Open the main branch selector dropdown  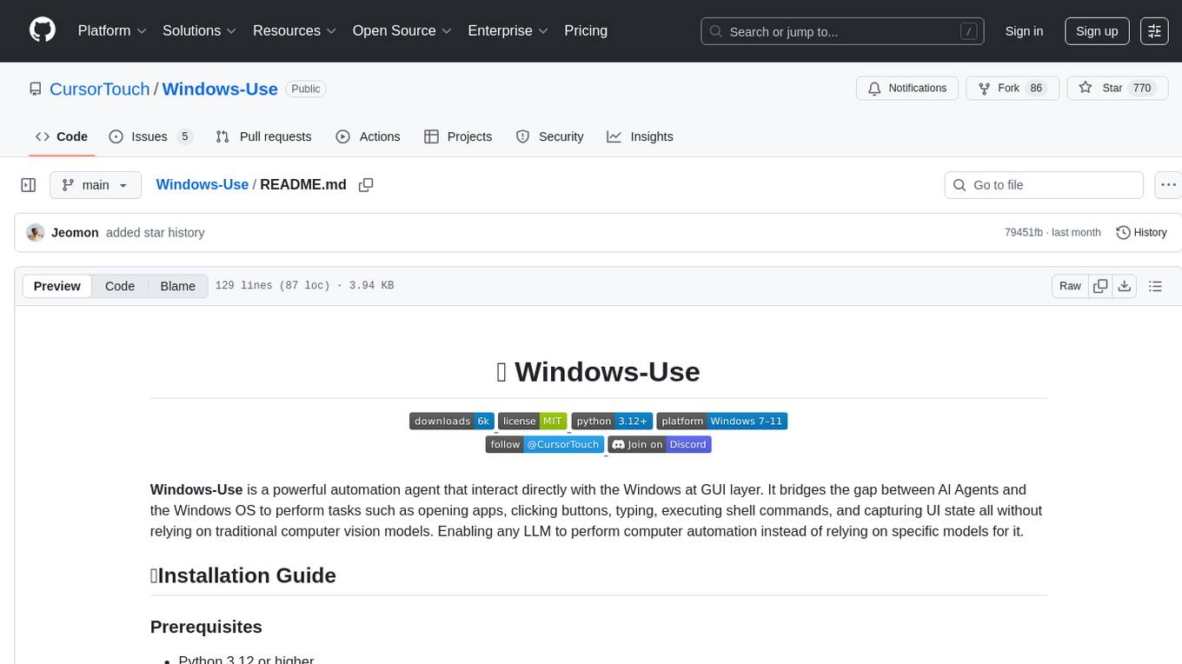coord(96,185)
